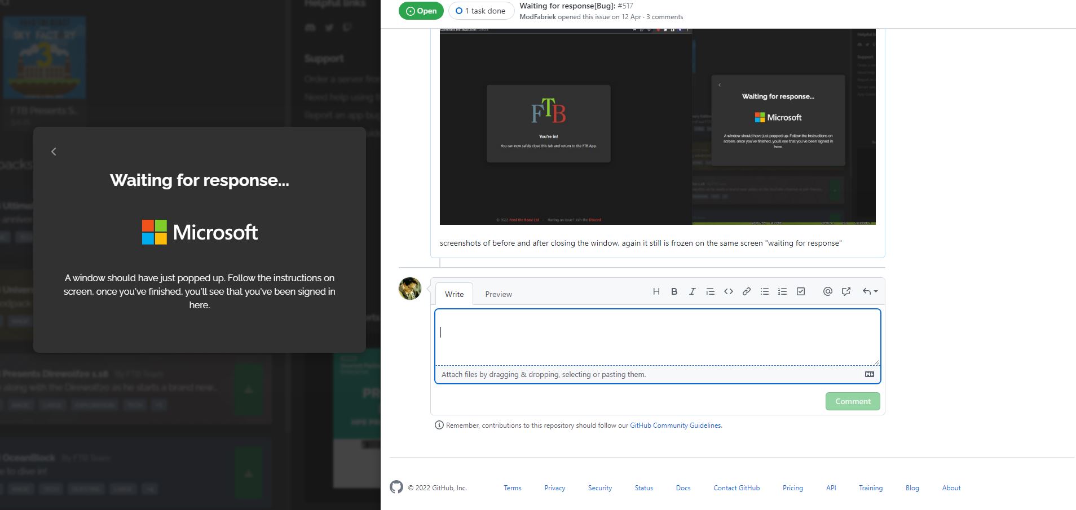Click the Markdown supported icon
Screen dimensions: 1076x510
pos(869,374)
